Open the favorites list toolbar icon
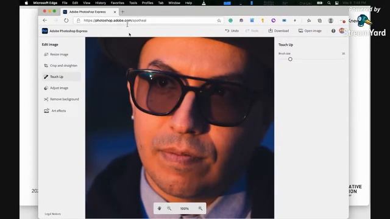The image size is (390, 219). click(x=309, y=21)
